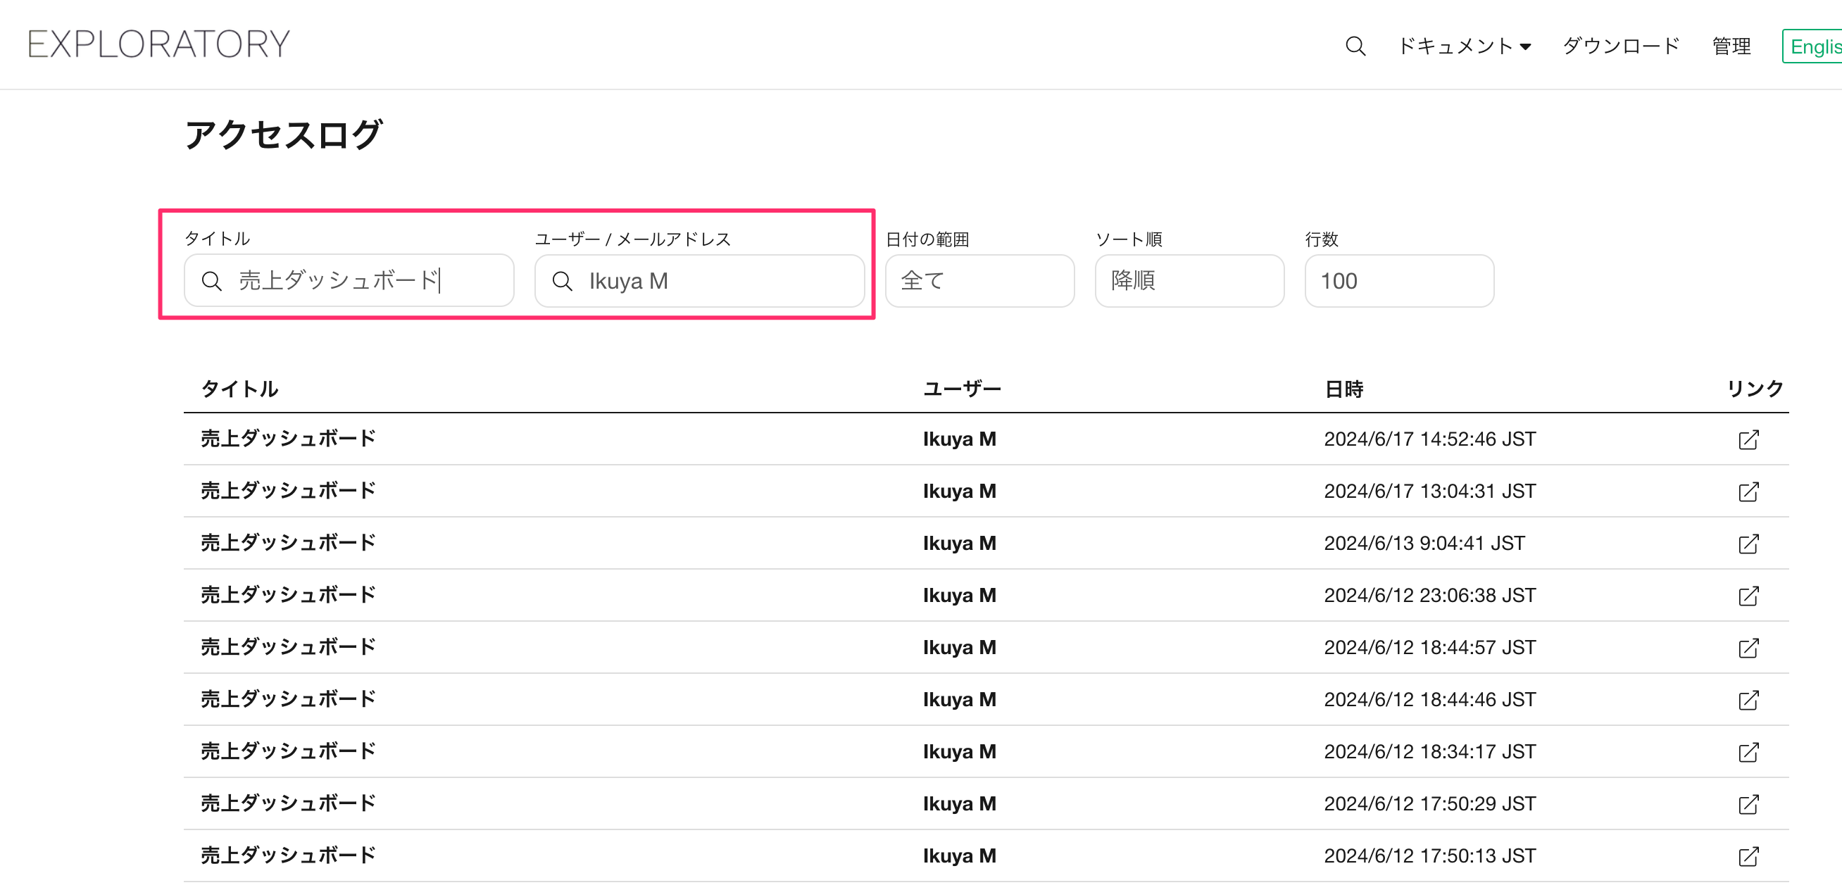Click 売上ダッシュボード title in the 14:52:46 row
Screen dimensions: 1842x890
point(288,439)
